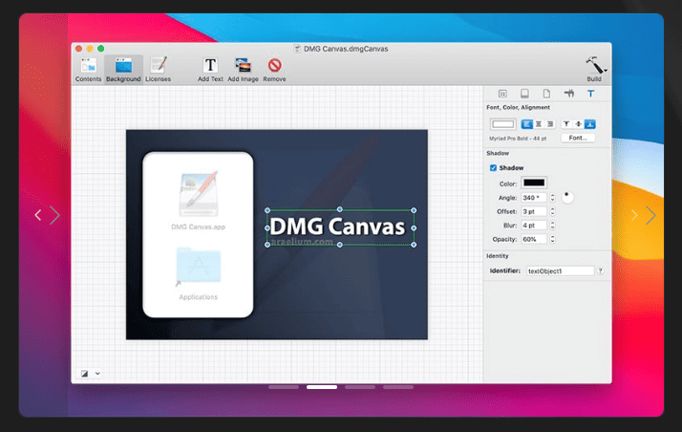Image resolution: width=682 pixels, height=432 pixels.
Task: Click the Font... button
Action: tap(578, 138)
